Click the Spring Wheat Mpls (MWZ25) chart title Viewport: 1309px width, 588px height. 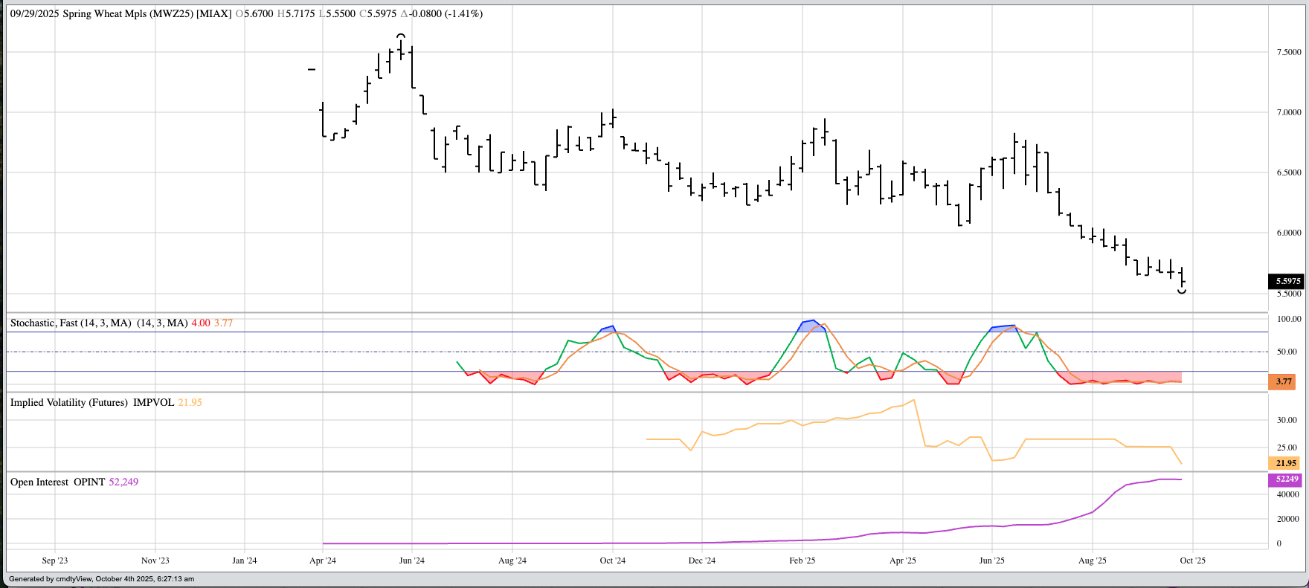(147, 14)
